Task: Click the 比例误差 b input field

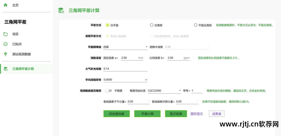Action: click(178, 58)
